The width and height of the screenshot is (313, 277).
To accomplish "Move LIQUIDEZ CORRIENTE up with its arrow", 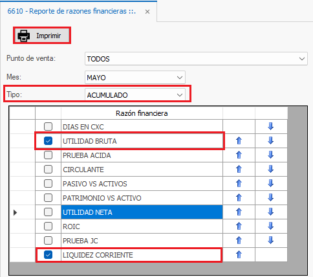I will coord(239,254).
